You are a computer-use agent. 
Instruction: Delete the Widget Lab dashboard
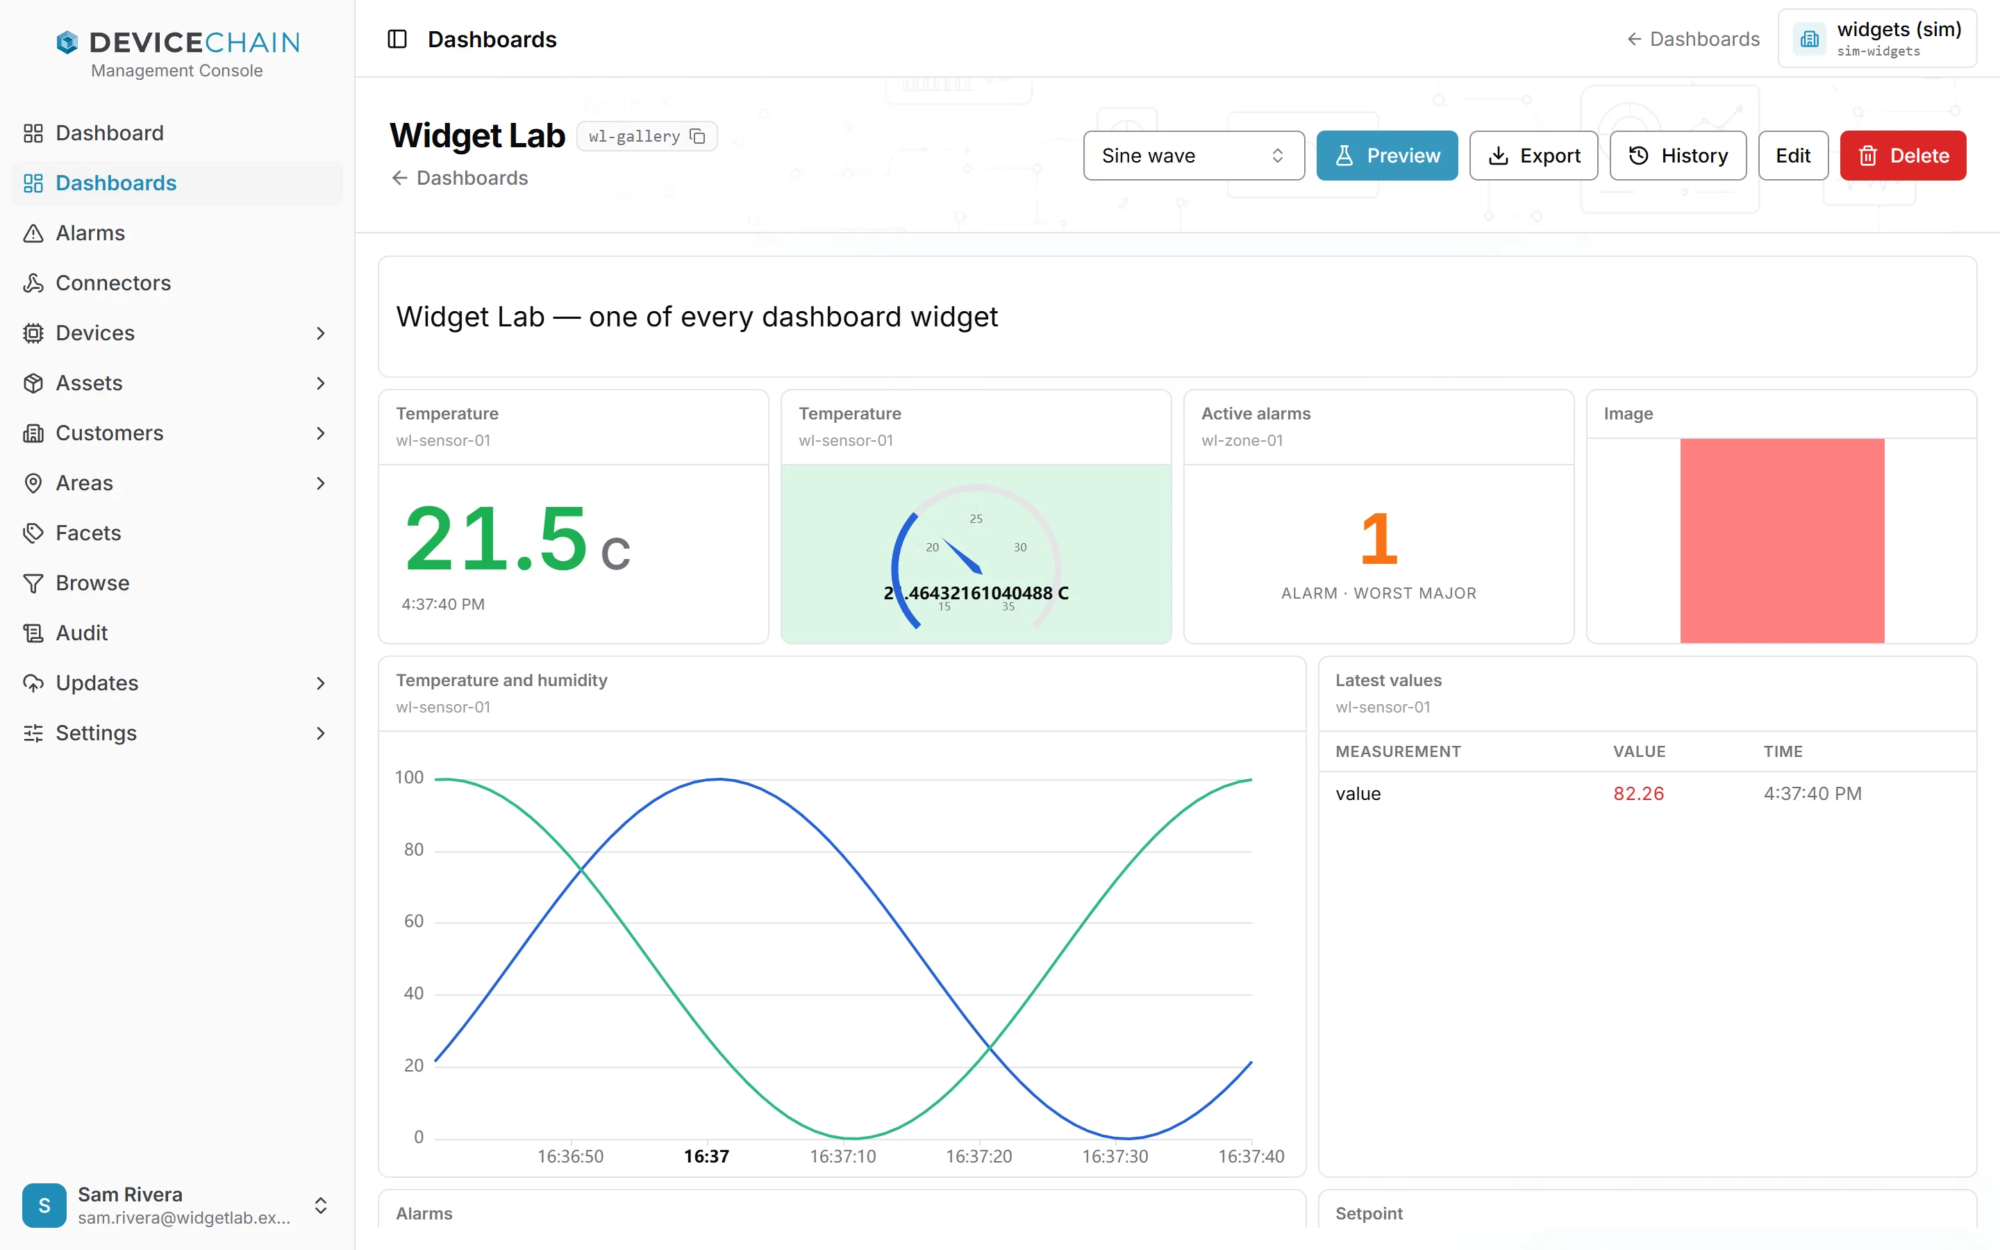pyautogui.click(x=1903, y=156)
